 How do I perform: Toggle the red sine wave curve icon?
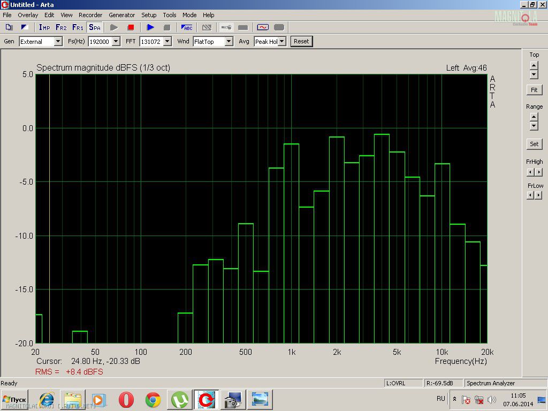(x=262, y=27)
